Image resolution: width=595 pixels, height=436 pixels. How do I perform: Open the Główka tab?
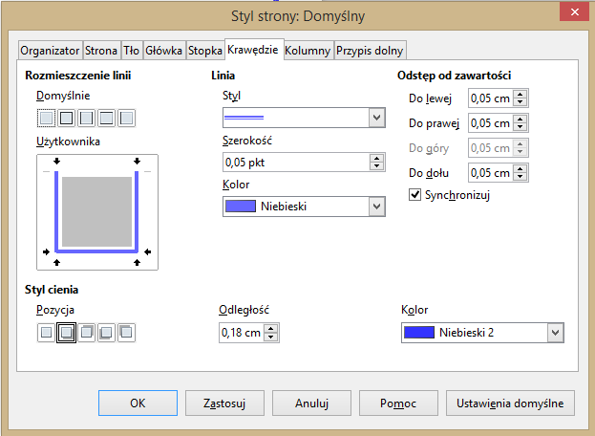pyautogui.click(x=164, y=51)
